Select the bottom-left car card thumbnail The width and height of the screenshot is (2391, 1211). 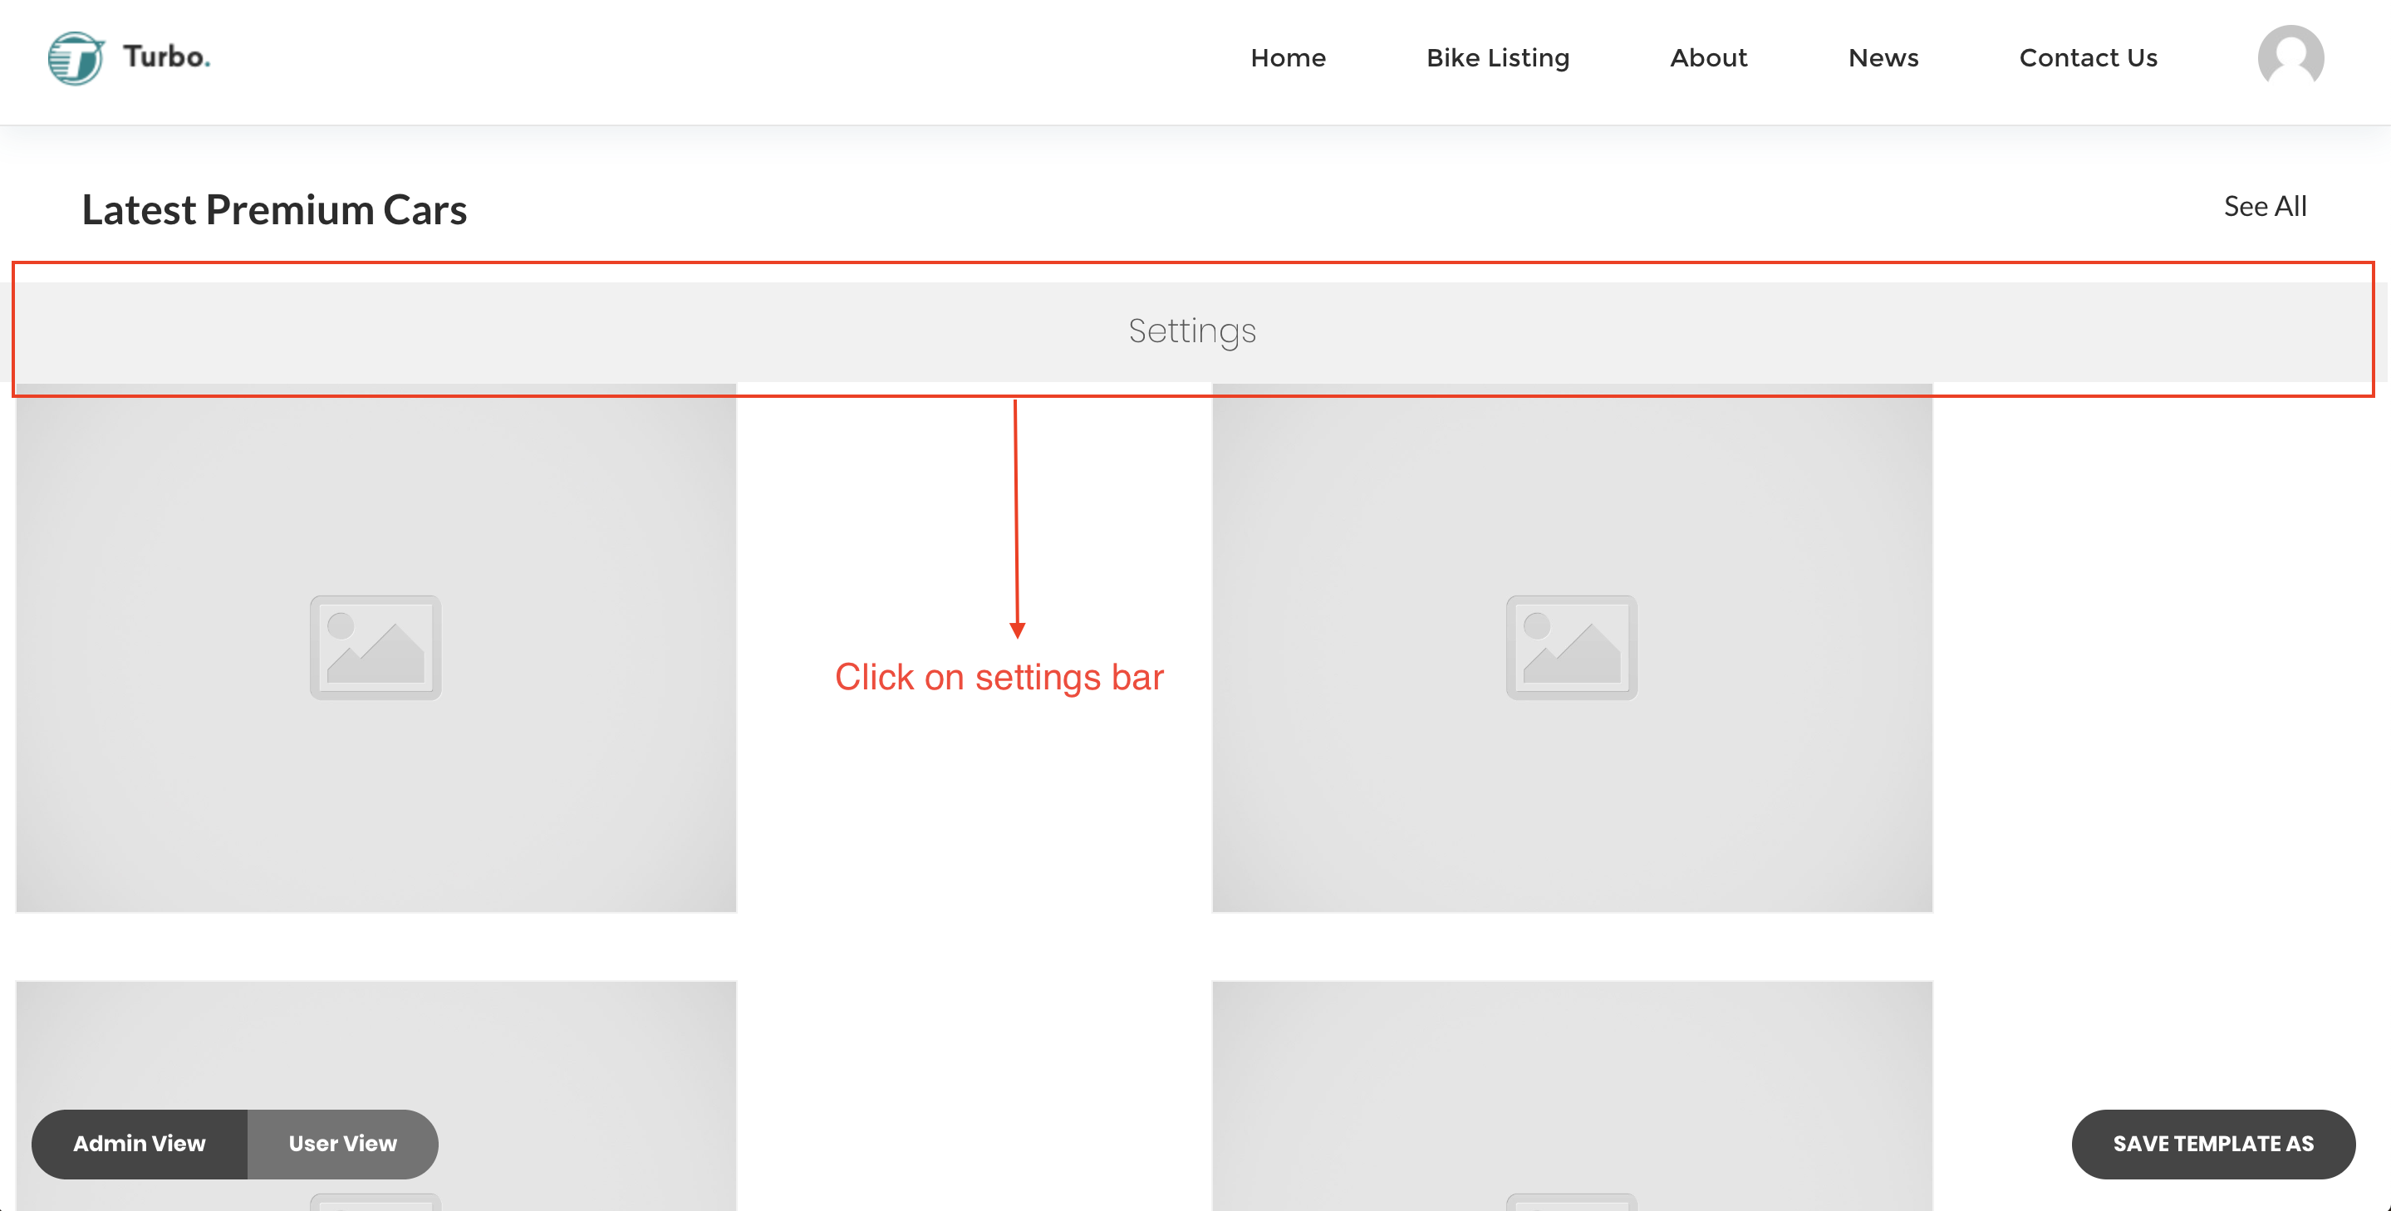tap(375, 1048)
